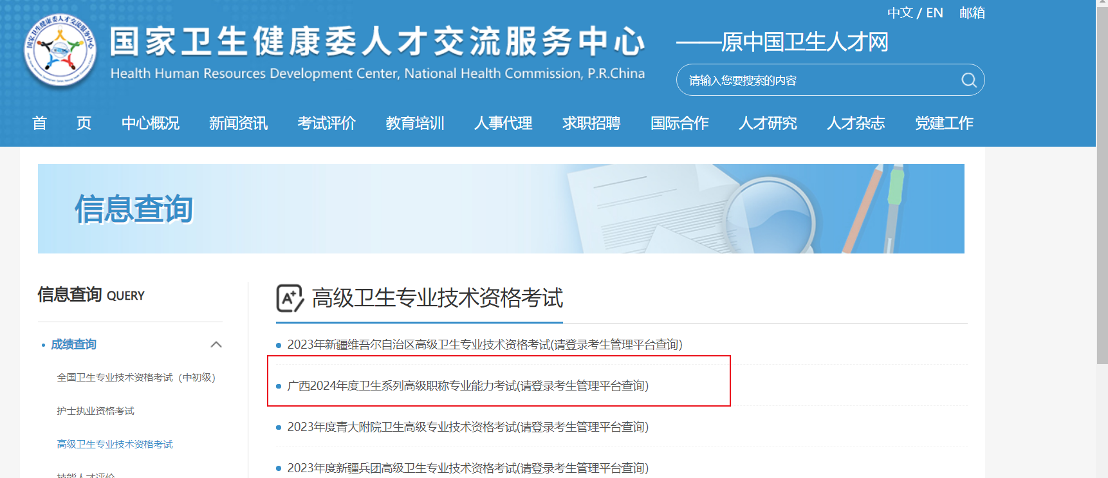The height and width of the screenshot is (478, 1108).
Task: Click the round center logo emblem
Action: pos(60,50)
